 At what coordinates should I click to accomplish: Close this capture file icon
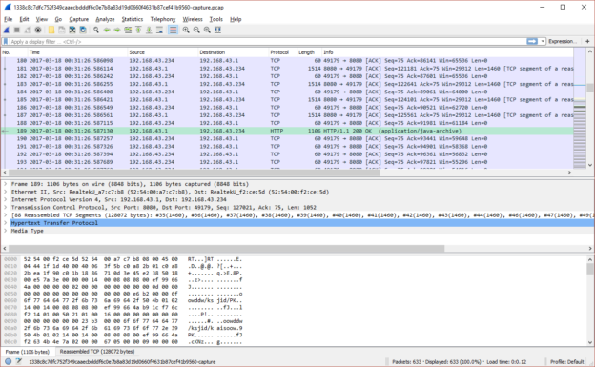click(72, 30)
